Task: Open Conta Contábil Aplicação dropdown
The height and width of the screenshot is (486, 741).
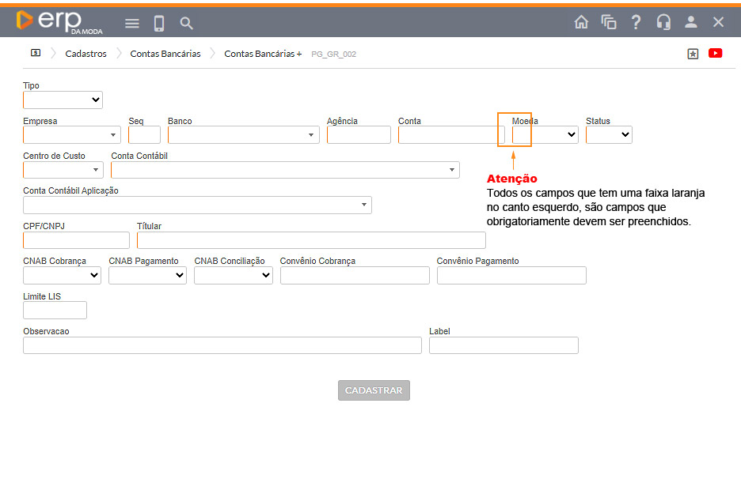Action: [x=197, y=205]
